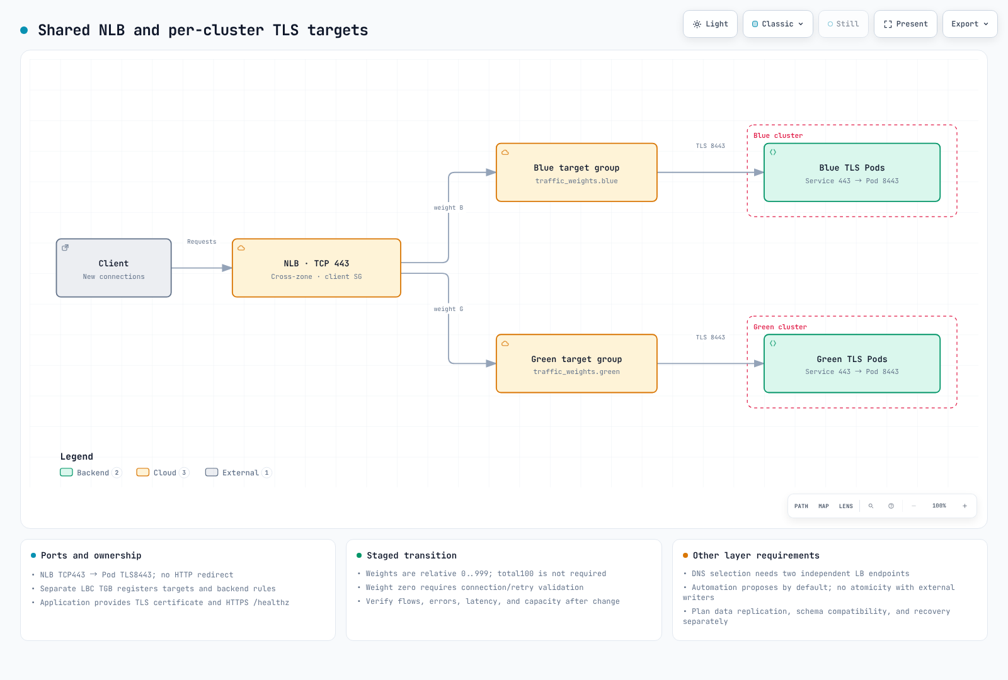The height and width of the screenshot is (680, 1008).
Task: Select the Green TLS Pods node
Action: [x=852, y=363]
